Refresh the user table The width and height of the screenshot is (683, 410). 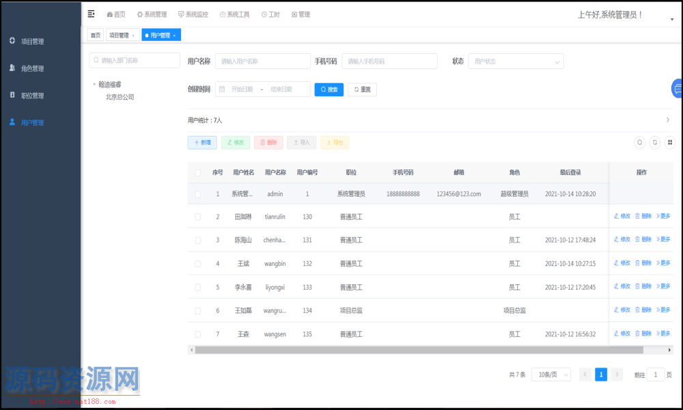pos(655,143)
